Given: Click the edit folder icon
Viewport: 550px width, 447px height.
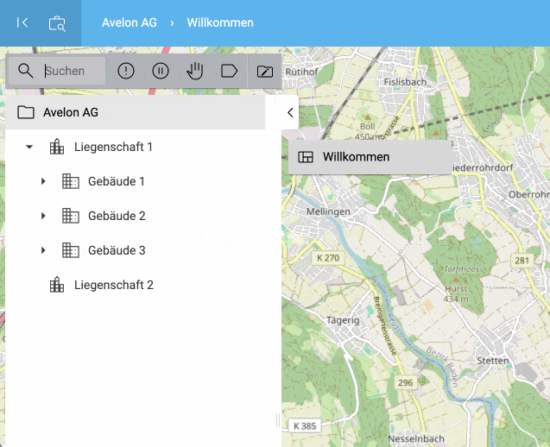Looking at the screenshot, I should pos(265,71).
